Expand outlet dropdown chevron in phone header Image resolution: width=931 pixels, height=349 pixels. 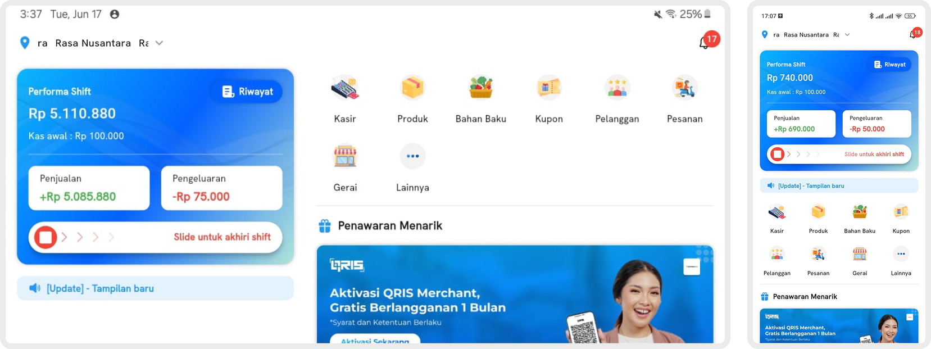pos(847,35)
